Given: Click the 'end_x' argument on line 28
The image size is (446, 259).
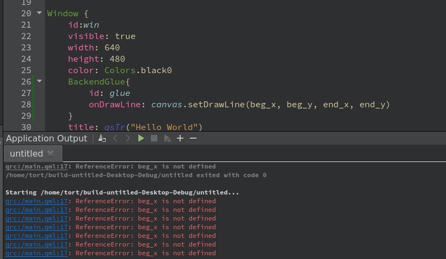Looking at the screenshot, I should click(336, 105).
